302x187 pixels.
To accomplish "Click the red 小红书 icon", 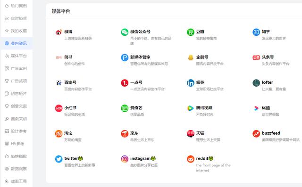I will click(59, 108).
